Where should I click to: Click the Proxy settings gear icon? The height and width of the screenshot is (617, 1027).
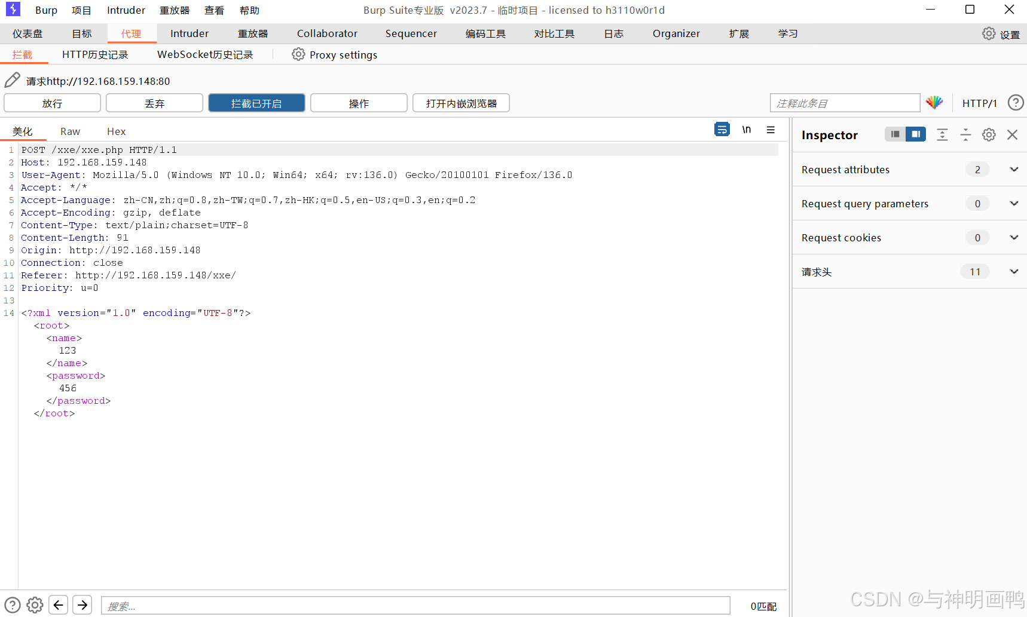(298, 54)
